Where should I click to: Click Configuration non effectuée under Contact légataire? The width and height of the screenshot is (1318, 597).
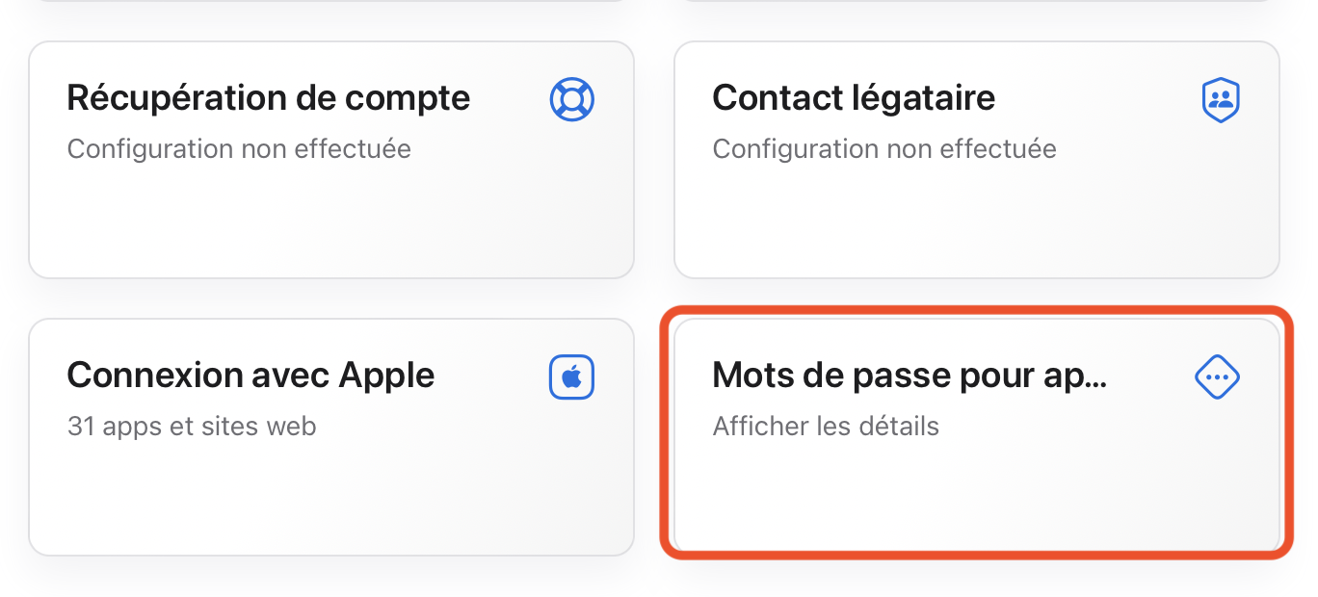[883, 149]
